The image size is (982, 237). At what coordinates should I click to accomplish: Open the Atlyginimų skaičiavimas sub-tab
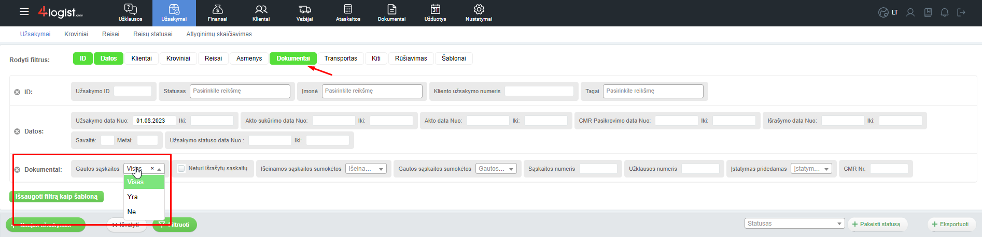[x=219, y=34]
